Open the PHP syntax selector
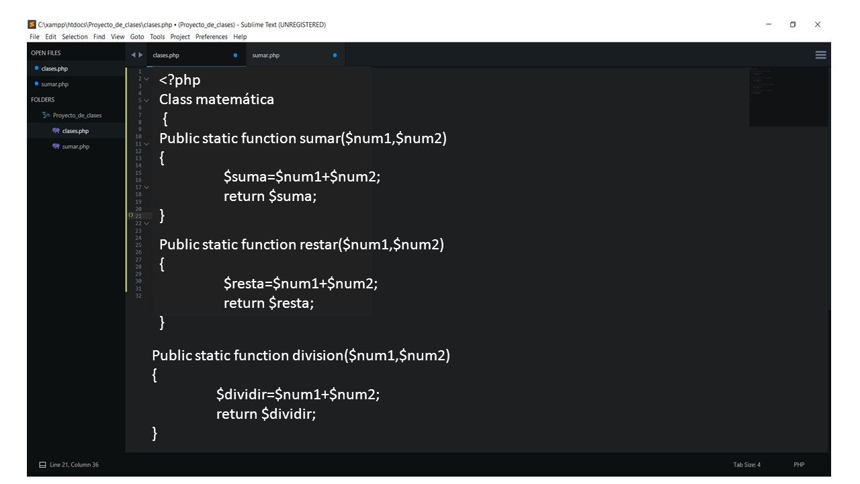The image size is (860, 484). point(799,465)
